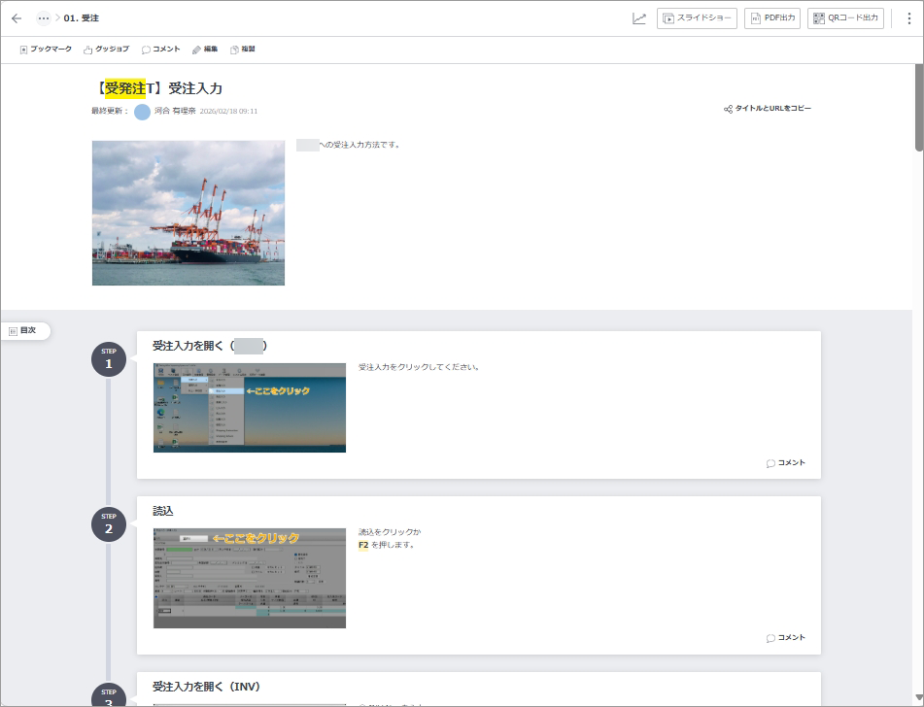Comment on Step 2 読込
The image size is (924, 707).
[x=785, y=638]
